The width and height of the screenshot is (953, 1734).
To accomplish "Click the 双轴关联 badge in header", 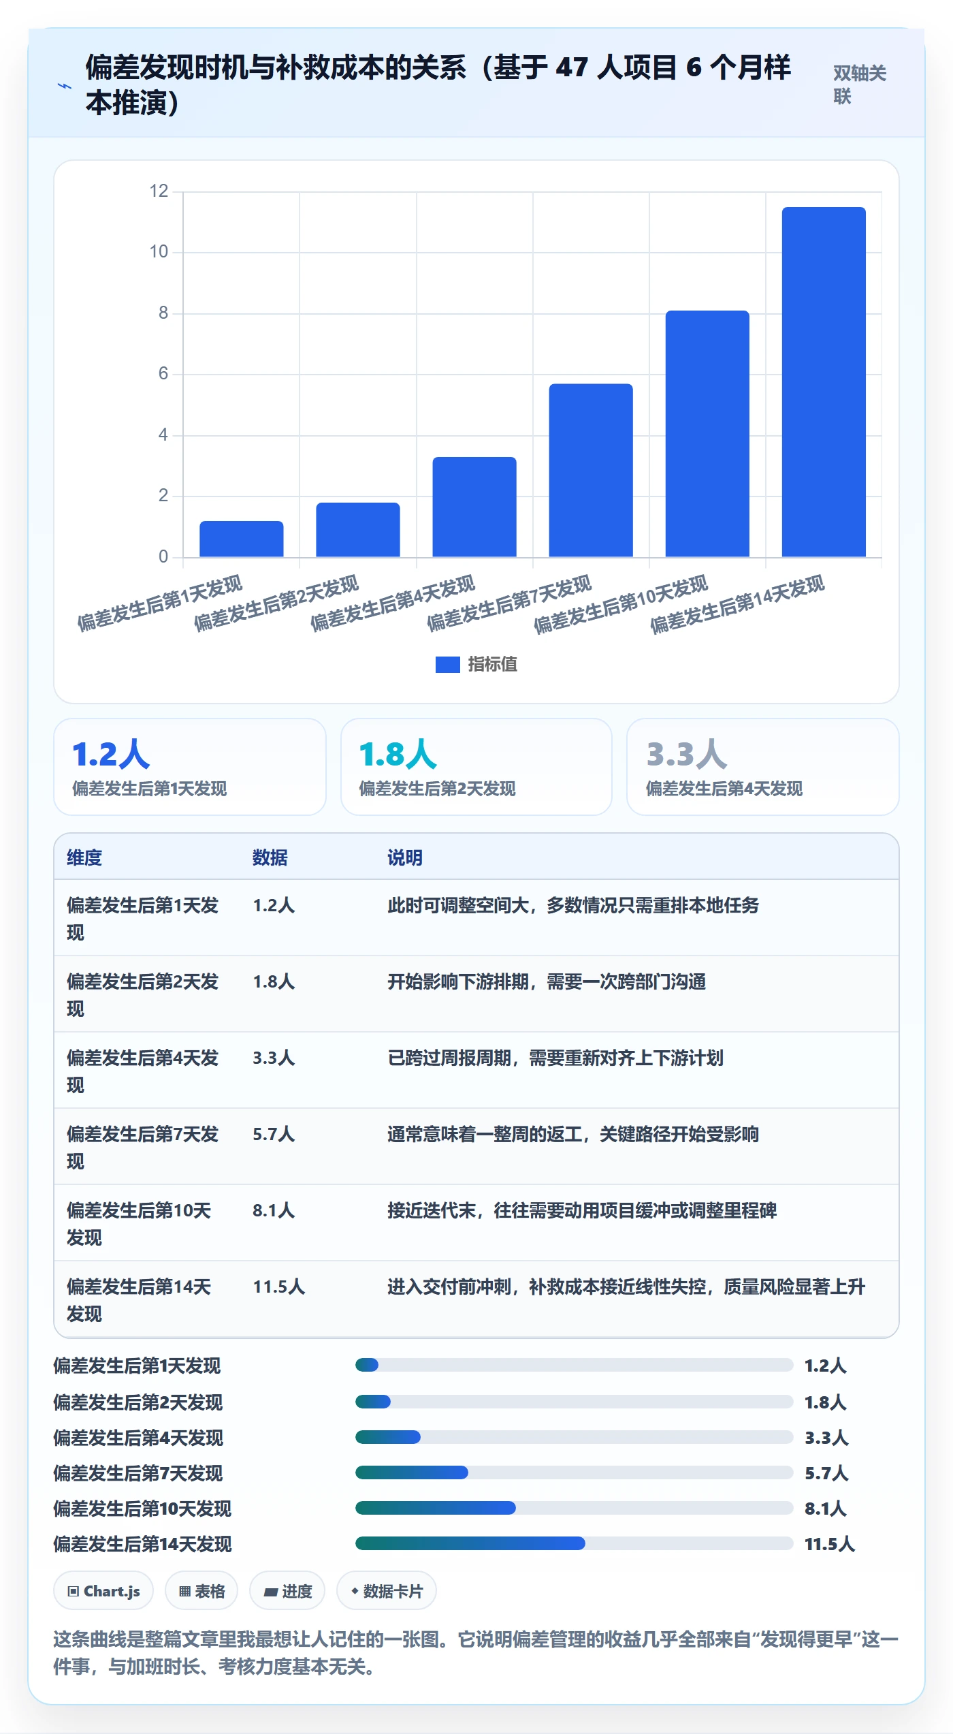I will click(860, 84).
